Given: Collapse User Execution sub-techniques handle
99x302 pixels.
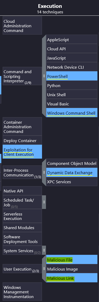Looking at the screenshot, I should 44,268.
